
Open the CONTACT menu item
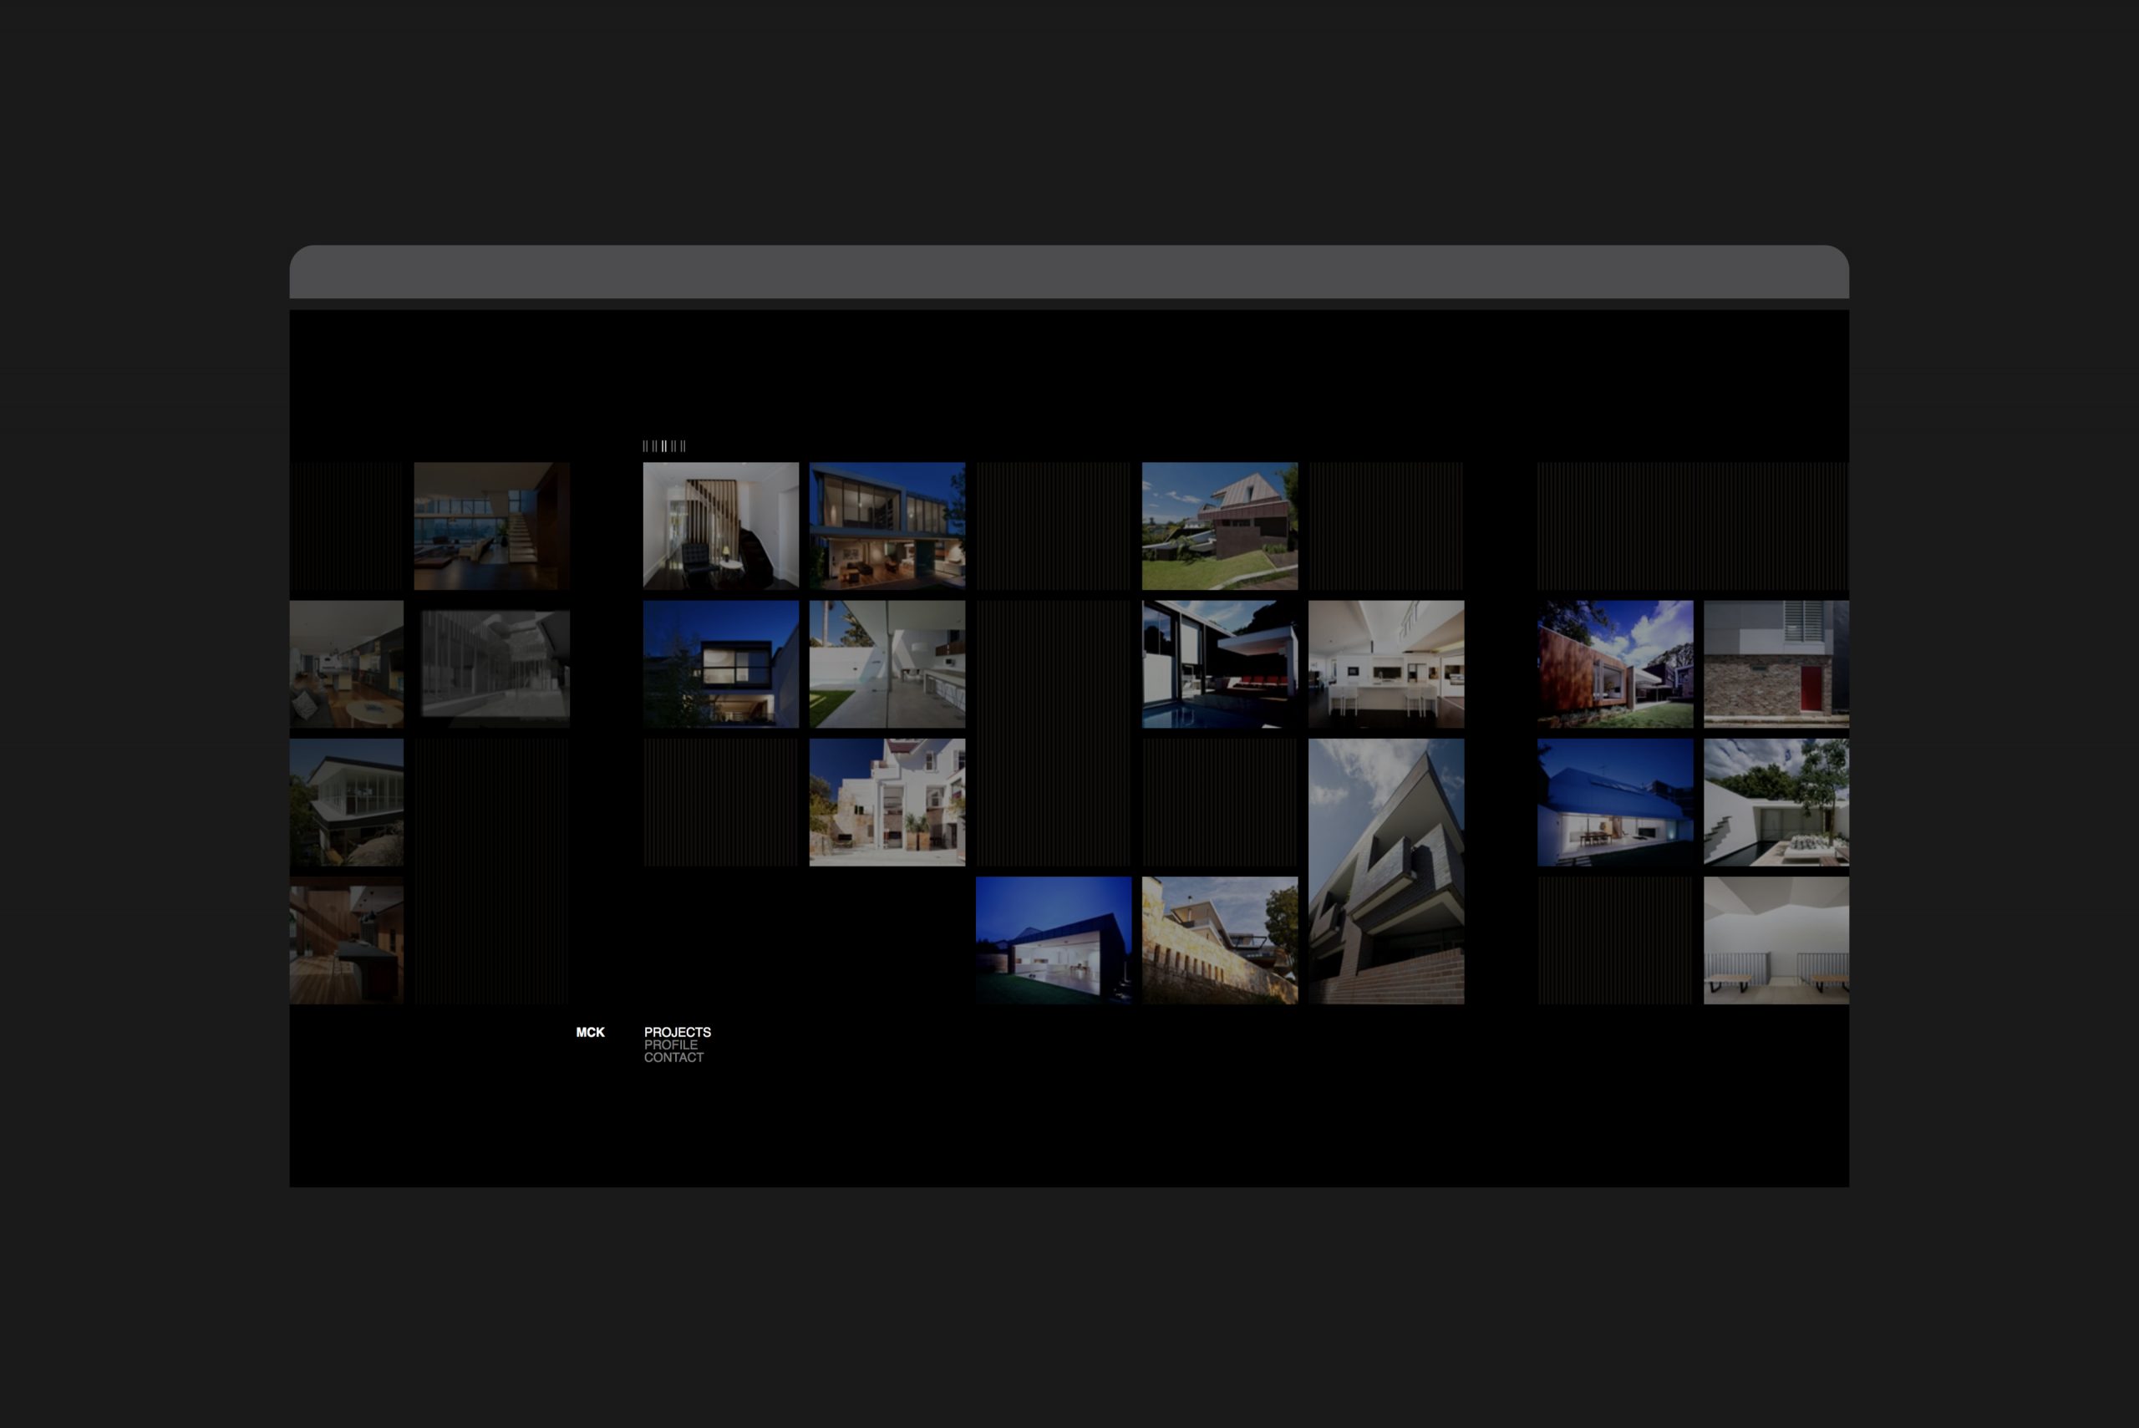[673, 1057]
